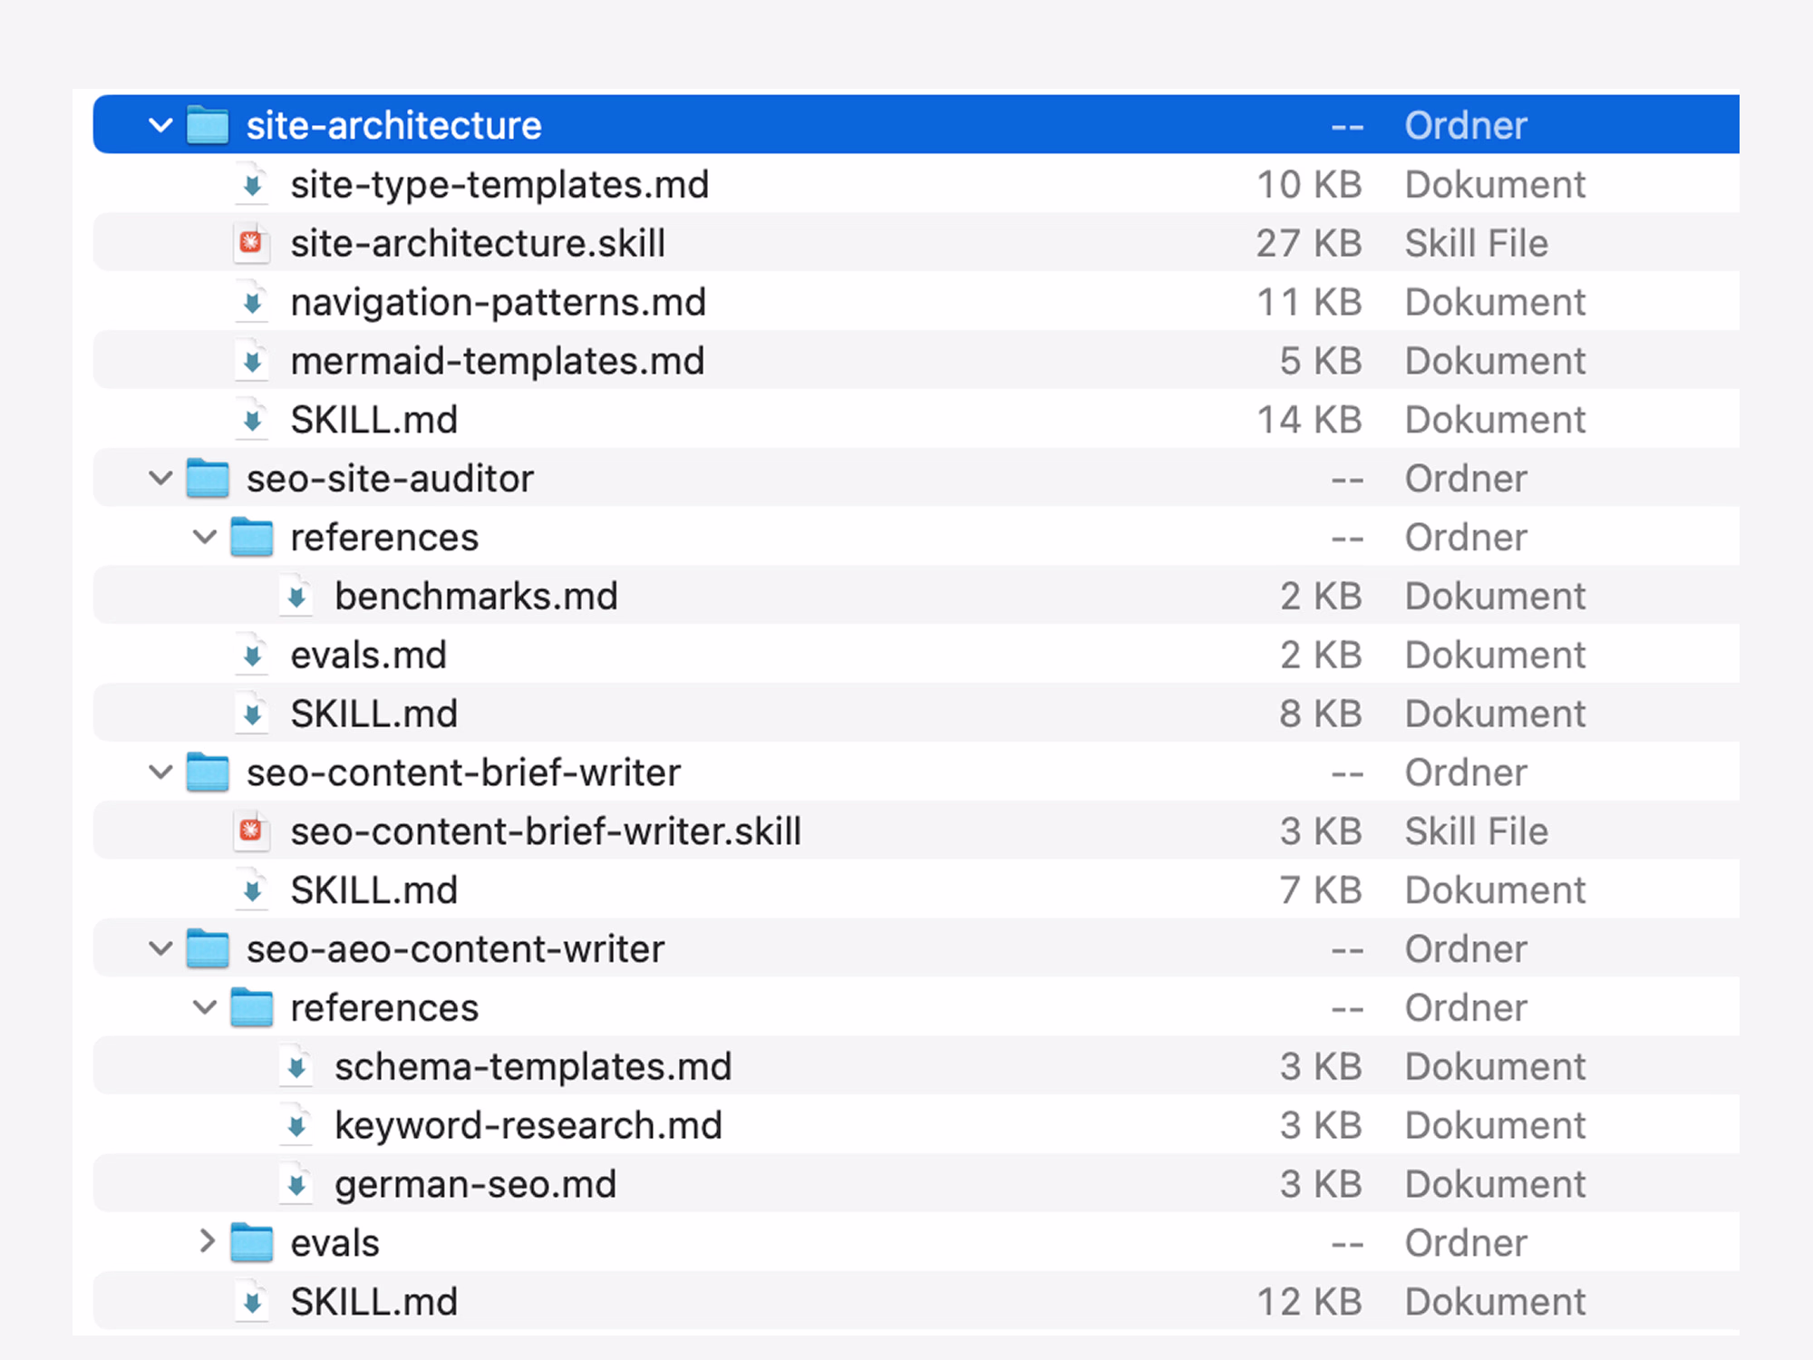Click the seo-aeo-content-writer folder icon

208,948
